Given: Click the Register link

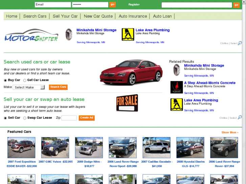Looking at the screenshot, I should (x=134, y=4).
